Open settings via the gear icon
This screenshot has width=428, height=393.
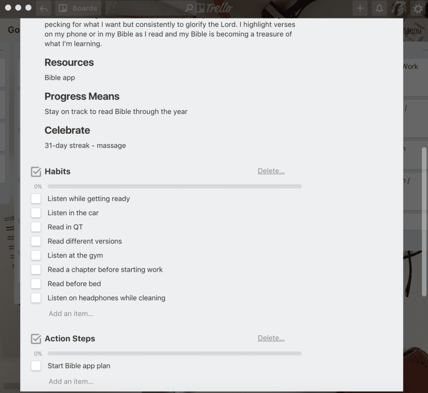tap(418, 8)
